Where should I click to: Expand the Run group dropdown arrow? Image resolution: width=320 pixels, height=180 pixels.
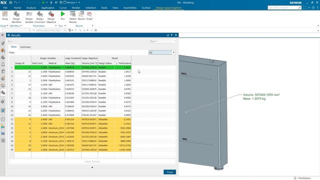65,25
